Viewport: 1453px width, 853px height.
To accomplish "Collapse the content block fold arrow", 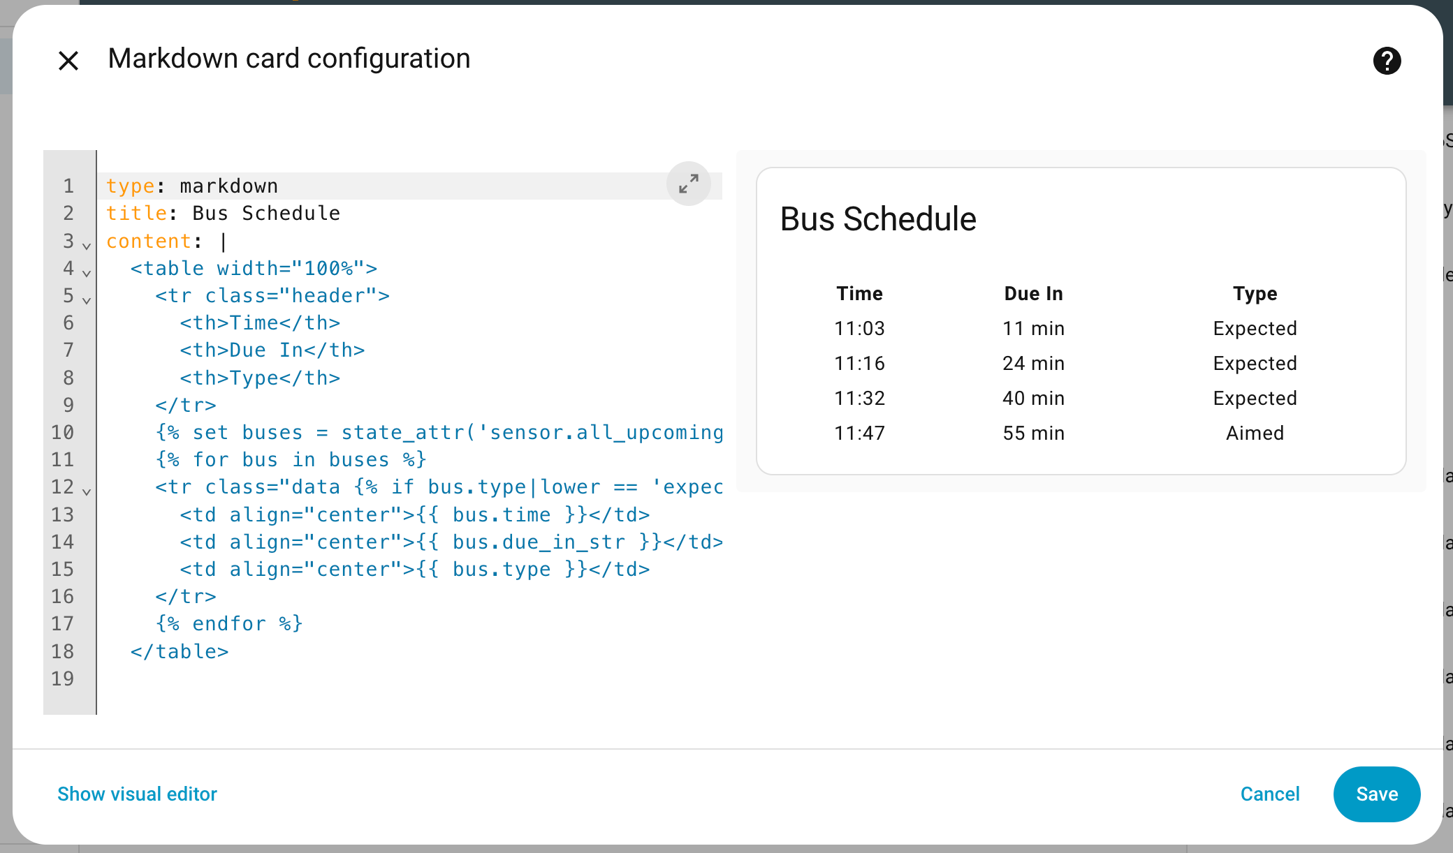I will (87, 246).
